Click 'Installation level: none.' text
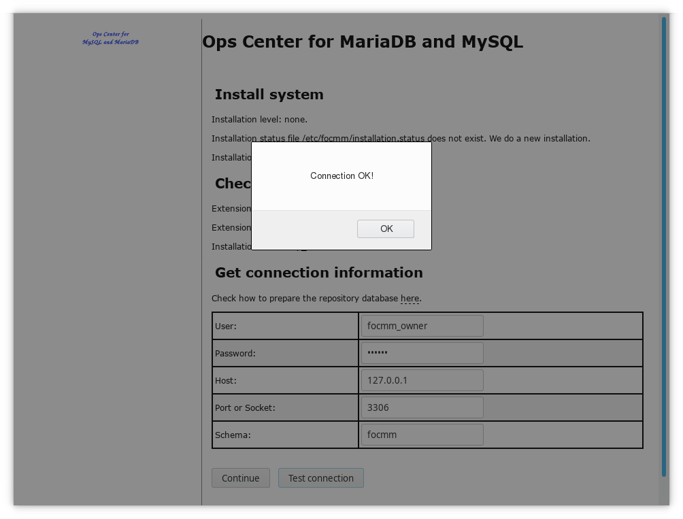This screenshot has height=519, width=683. pyautogui.click(x=260, y=119)
